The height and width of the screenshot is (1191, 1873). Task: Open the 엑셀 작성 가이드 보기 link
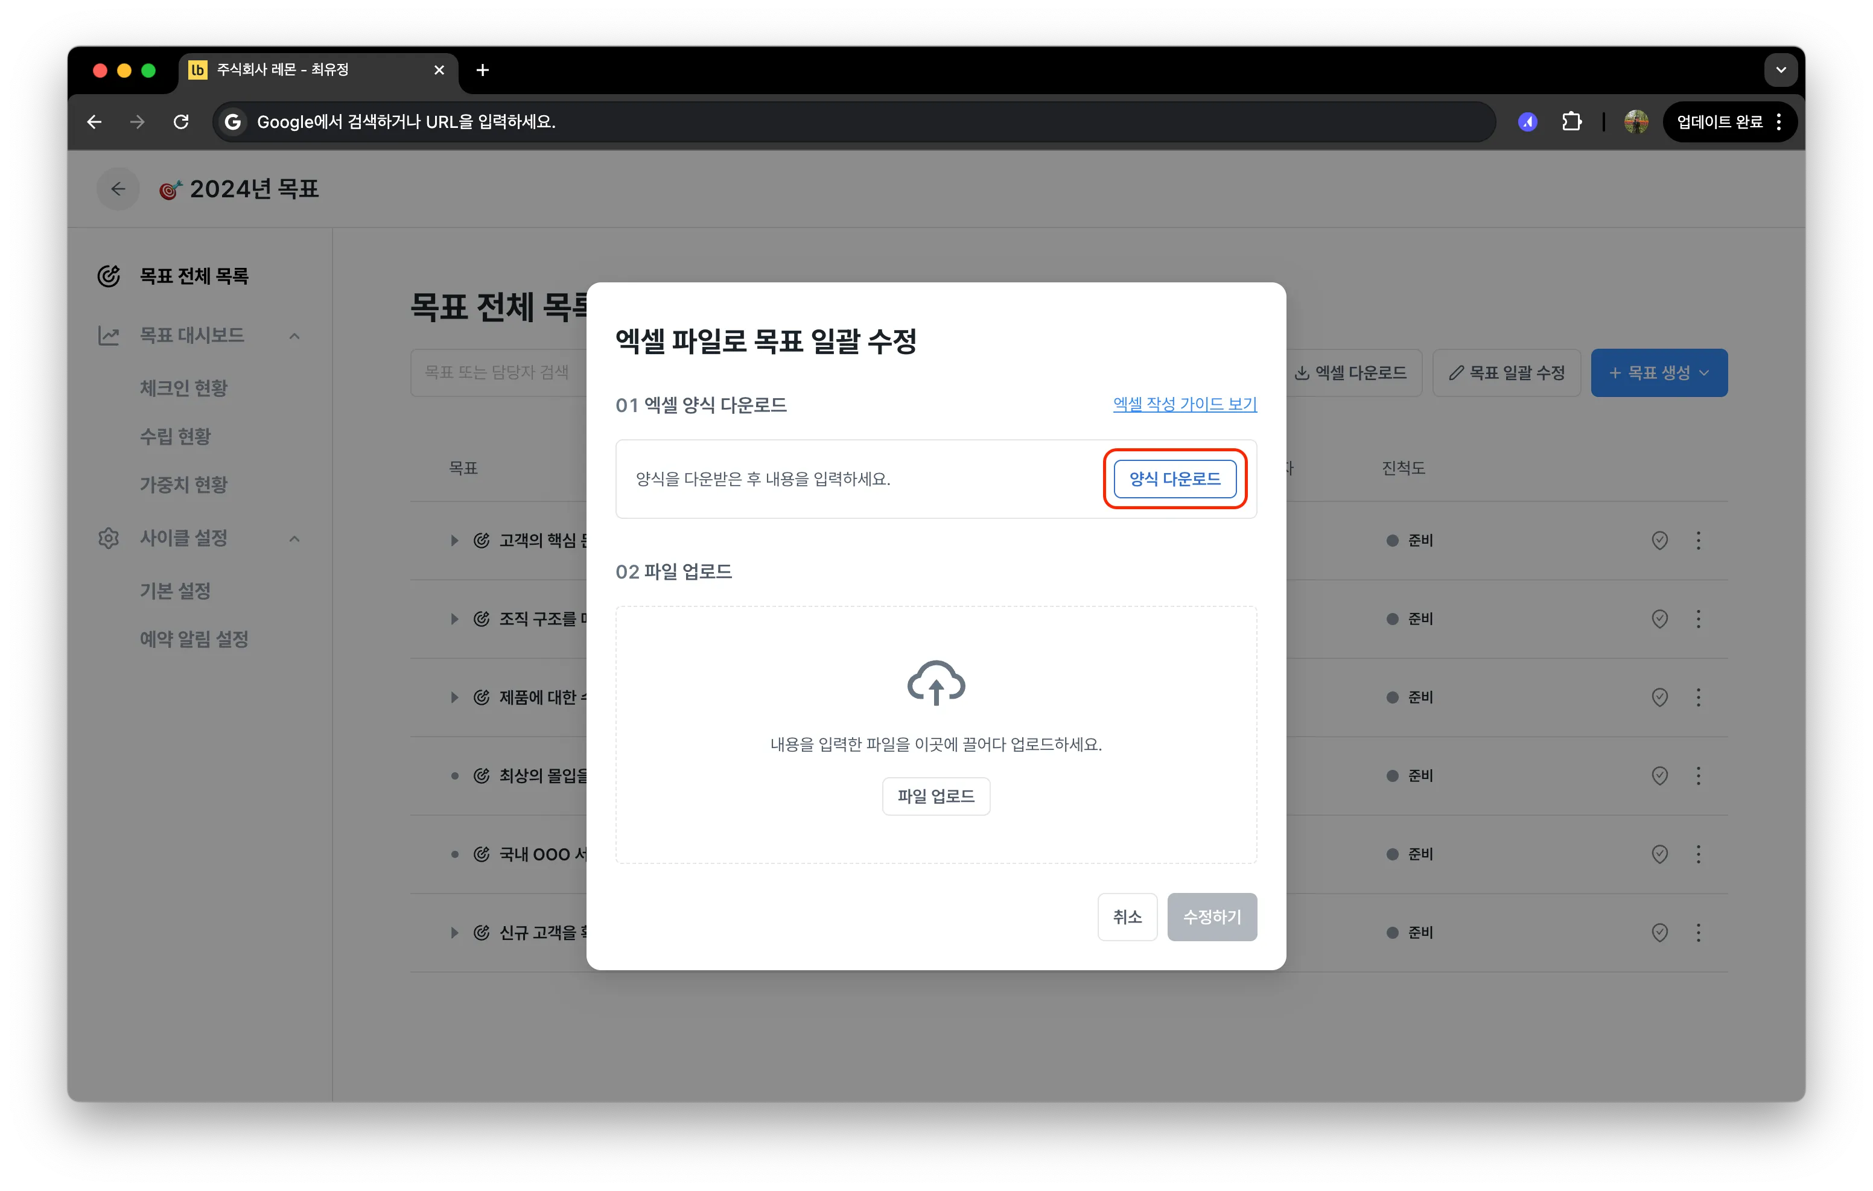(x=1185, y=404)
